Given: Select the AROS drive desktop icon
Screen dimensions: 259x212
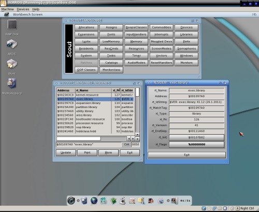Looking at the screenshot, I should click(x=12, y=44).
